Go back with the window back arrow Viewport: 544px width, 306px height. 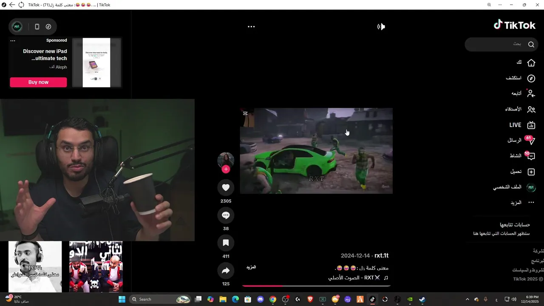tap(12, 5)
